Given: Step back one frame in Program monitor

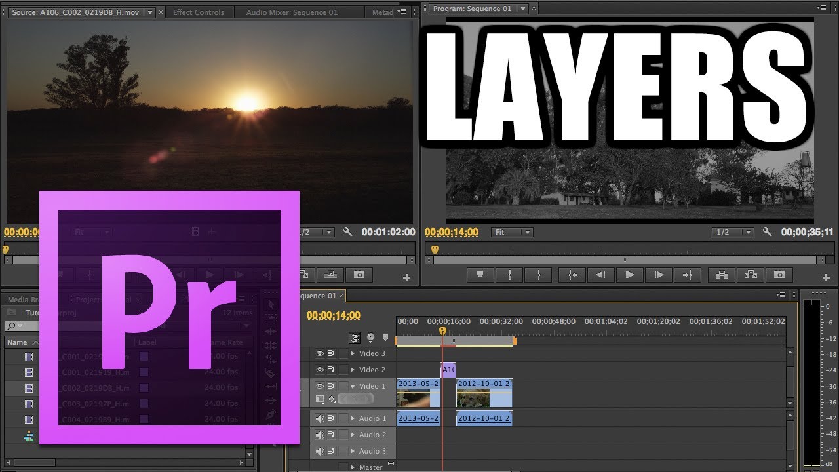Looking at the screenshot, I should tap(600, 275).
